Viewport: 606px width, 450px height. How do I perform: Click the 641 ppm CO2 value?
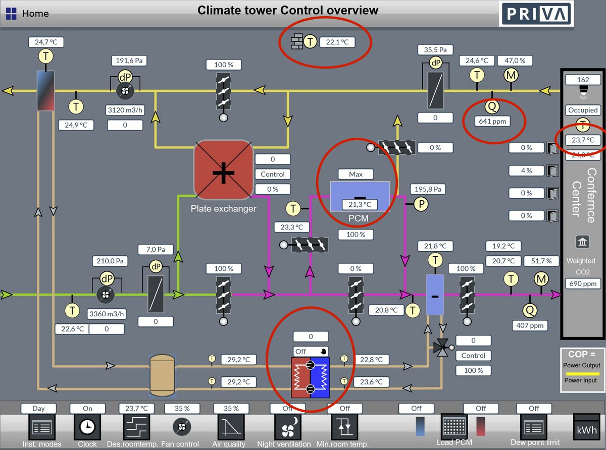pyautogui.click(x=492, y=121)
